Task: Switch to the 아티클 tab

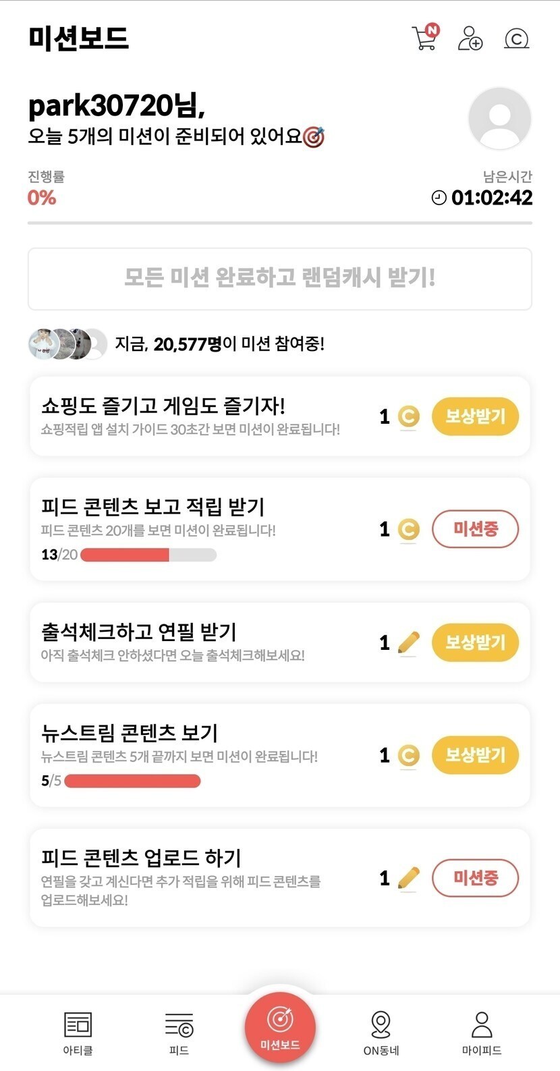Action: point(78,1032)
